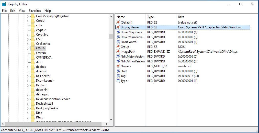Screen dimensions: 259x133
Task: Click the DWORD icon beside NdisMinorVersion
Action: tap(118, 61)
